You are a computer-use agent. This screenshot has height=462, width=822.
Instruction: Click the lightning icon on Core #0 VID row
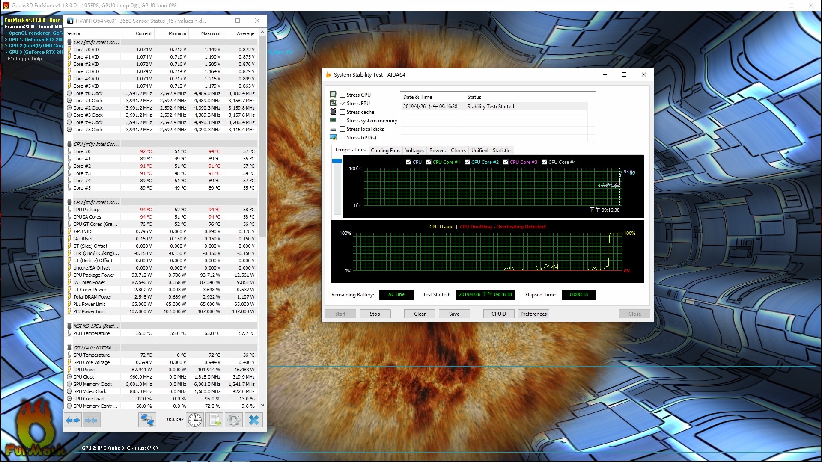[69, 50]
